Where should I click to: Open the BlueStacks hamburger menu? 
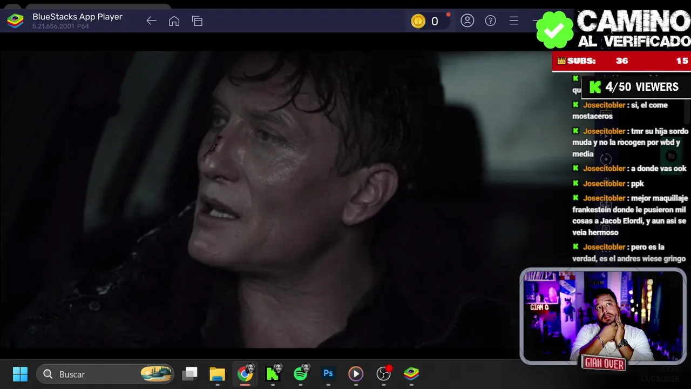coord(514,21)
